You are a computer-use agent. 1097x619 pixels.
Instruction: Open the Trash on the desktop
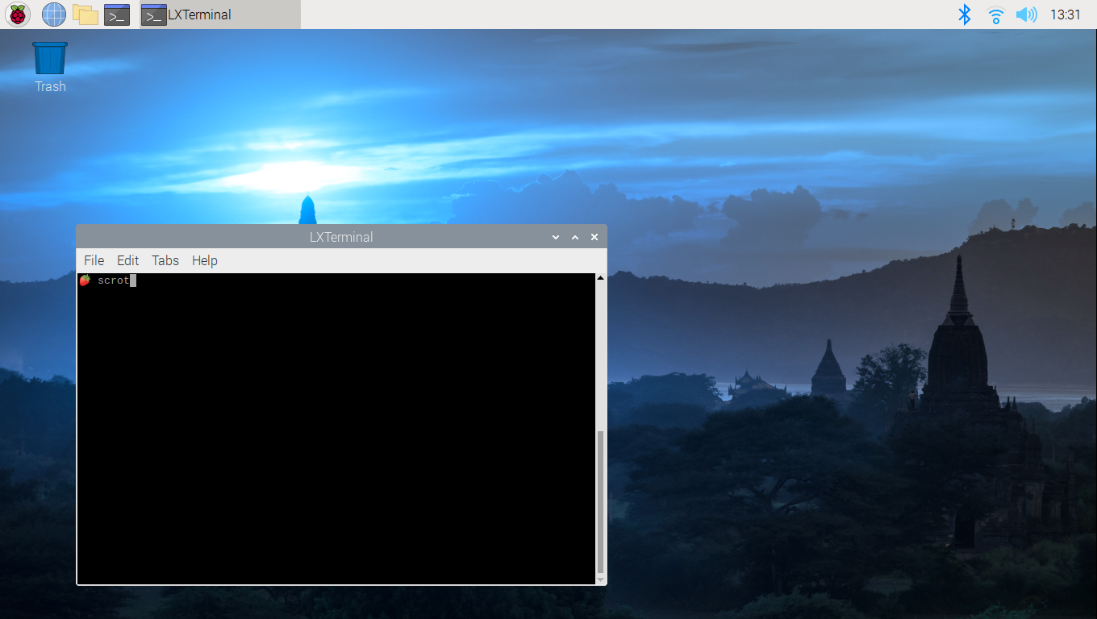tap(49, 56)
